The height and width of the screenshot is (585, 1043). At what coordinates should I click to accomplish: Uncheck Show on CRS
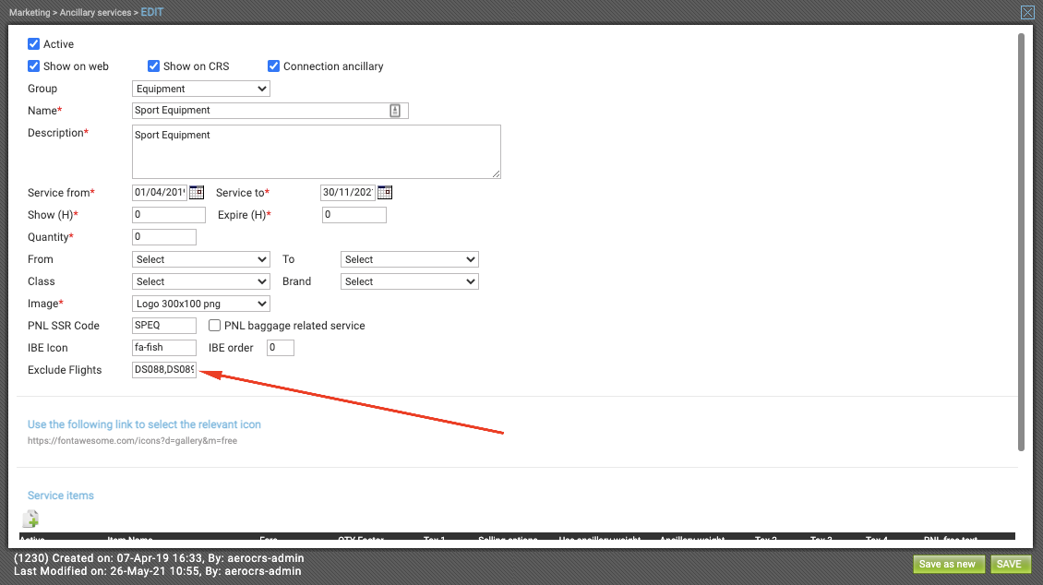[x=153, y=66]
